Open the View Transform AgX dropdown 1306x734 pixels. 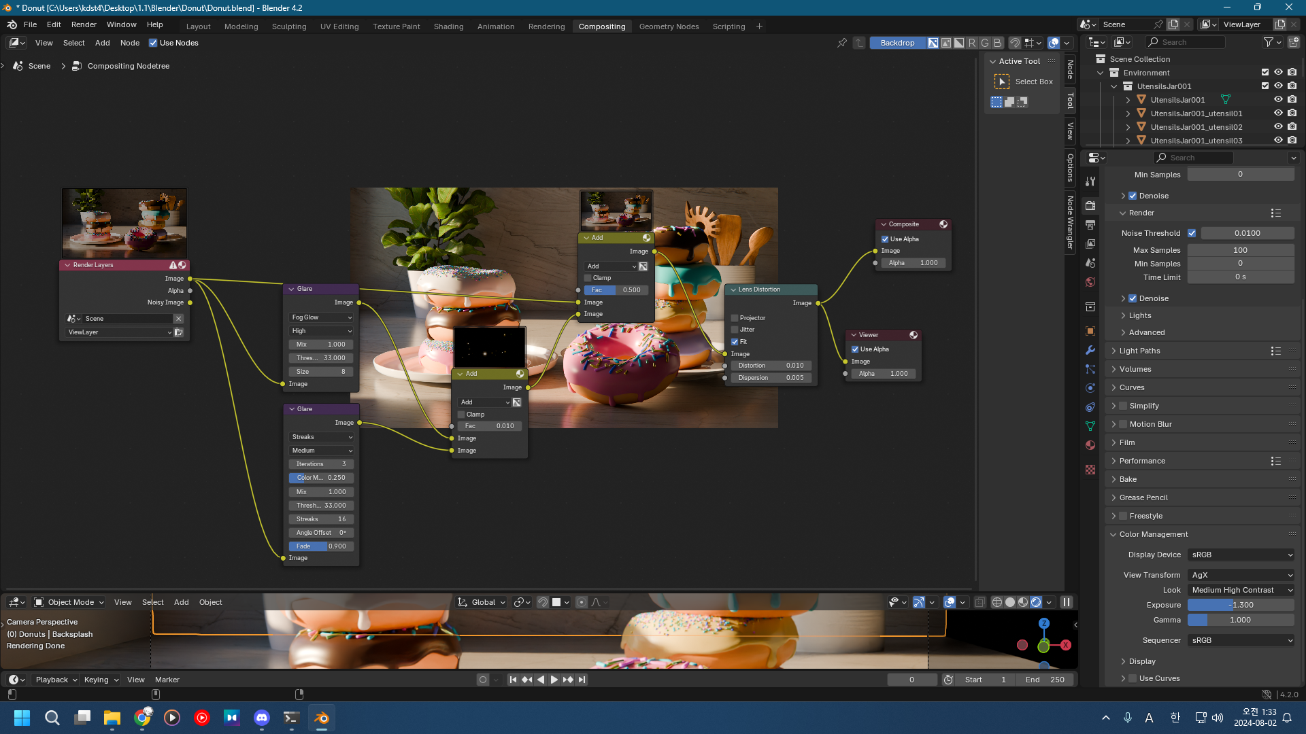1241,575
